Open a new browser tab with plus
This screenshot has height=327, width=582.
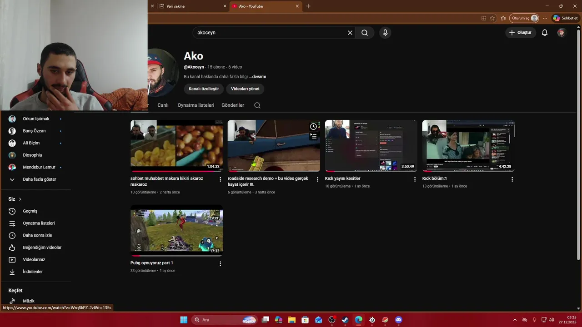point(308,6)
